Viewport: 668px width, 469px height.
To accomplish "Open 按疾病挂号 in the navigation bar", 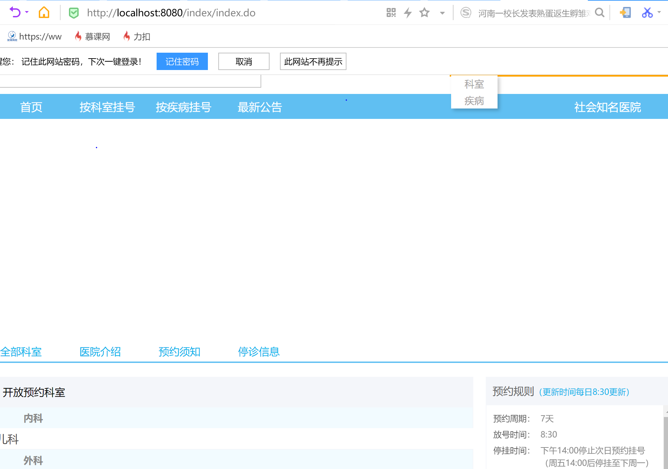I will [x=184, y=107].
